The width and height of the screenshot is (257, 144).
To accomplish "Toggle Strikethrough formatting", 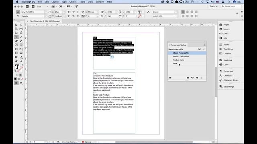I will [78, 16].
